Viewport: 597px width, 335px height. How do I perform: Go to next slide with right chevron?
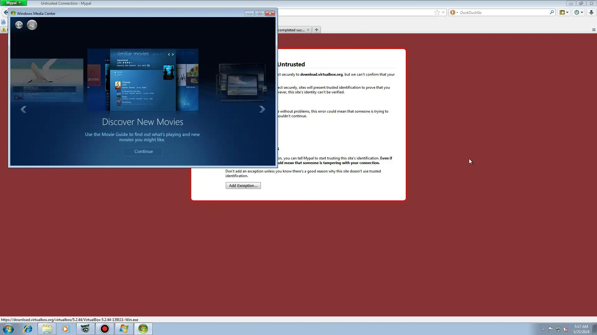pos(262,109)
